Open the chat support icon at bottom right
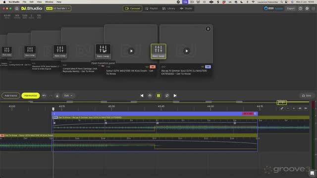This screenshot has height=178, width=317. tap(313, 173)
